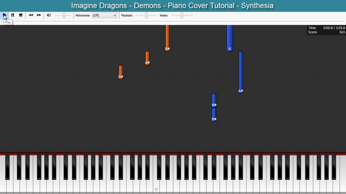Click the Playback speed slider handle
This screenshot has width=346, height=194.
pyautogui.click(x=146, y=15)
